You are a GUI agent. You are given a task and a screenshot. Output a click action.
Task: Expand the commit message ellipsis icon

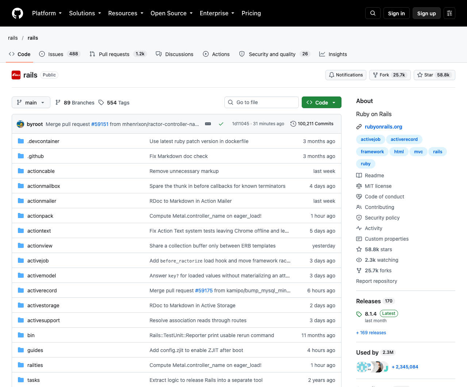[x=208, y=124]
